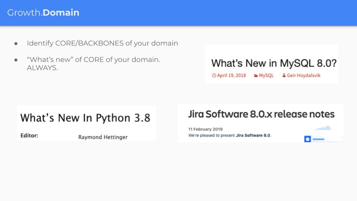Click the word 'ALWAYS.' in second bullet
This screenshot has width=357, height=201.
coord(42,68)
